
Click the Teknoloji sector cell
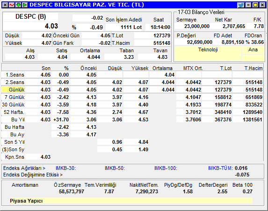pyautogui.click(x=208, y=53)
